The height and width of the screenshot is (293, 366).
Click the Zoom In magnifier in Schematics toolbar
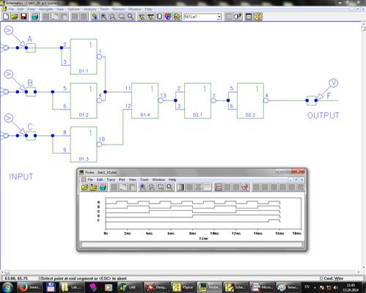point(103,17)
